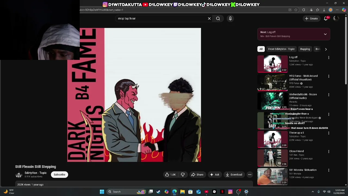The height and width of the screenshot is (196, 348).
Task: Clear the search box with the X icon
Action: point(209,19)
